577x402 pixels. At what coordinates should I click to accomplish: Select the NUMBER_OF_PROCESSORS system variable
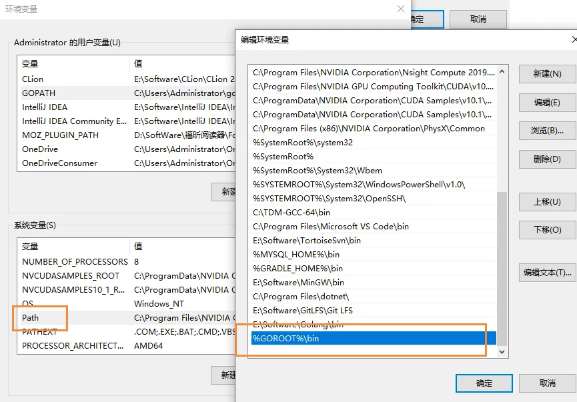(74, 262)
